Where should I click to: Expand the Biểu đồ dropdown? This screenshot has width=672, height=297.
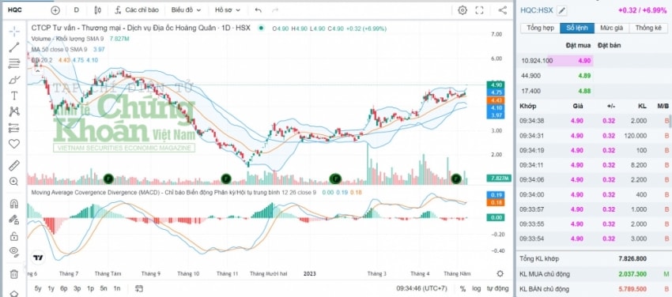(185, 10)
